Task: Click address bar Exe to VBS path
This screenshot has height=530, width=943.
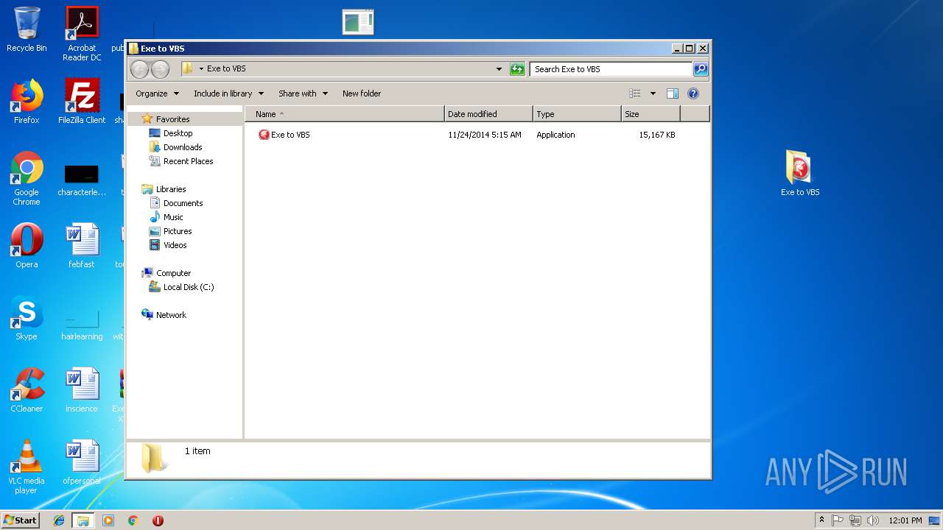Action: (226, 68)
